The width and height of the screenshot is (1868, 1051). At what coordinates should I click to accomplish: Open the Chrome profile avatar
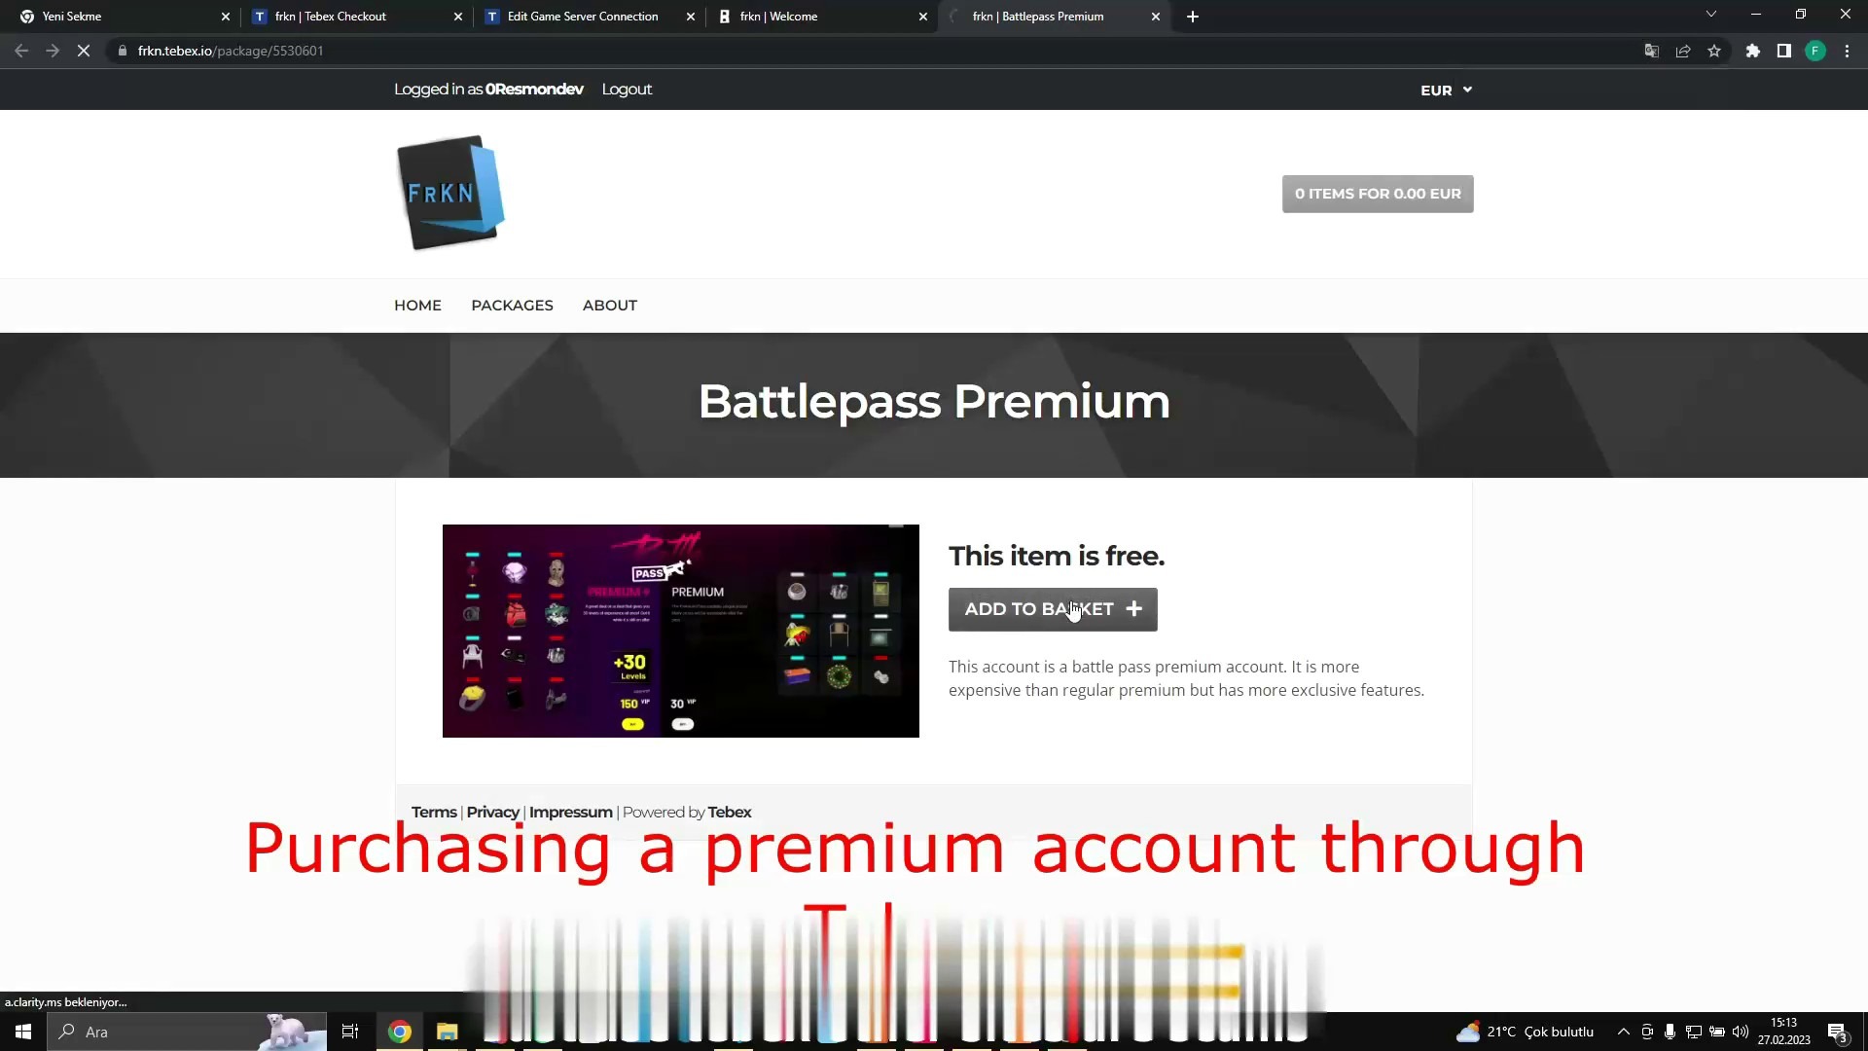pos(1815,51)
